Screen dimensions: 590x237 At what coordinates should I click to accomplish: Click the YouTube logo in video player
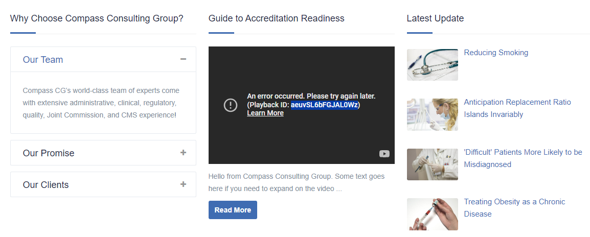[384, 154]
